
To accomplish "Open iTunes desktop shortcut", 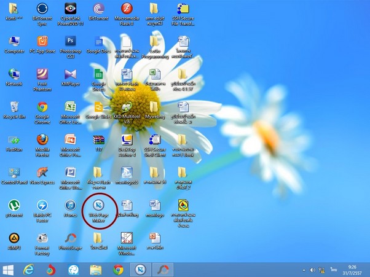I will [70, 209].
